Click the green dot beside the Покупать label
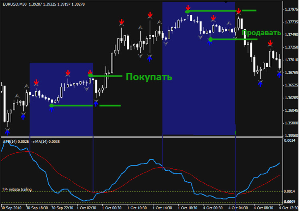The width and height of the screenshot is (300, 212). coord(90,75)
